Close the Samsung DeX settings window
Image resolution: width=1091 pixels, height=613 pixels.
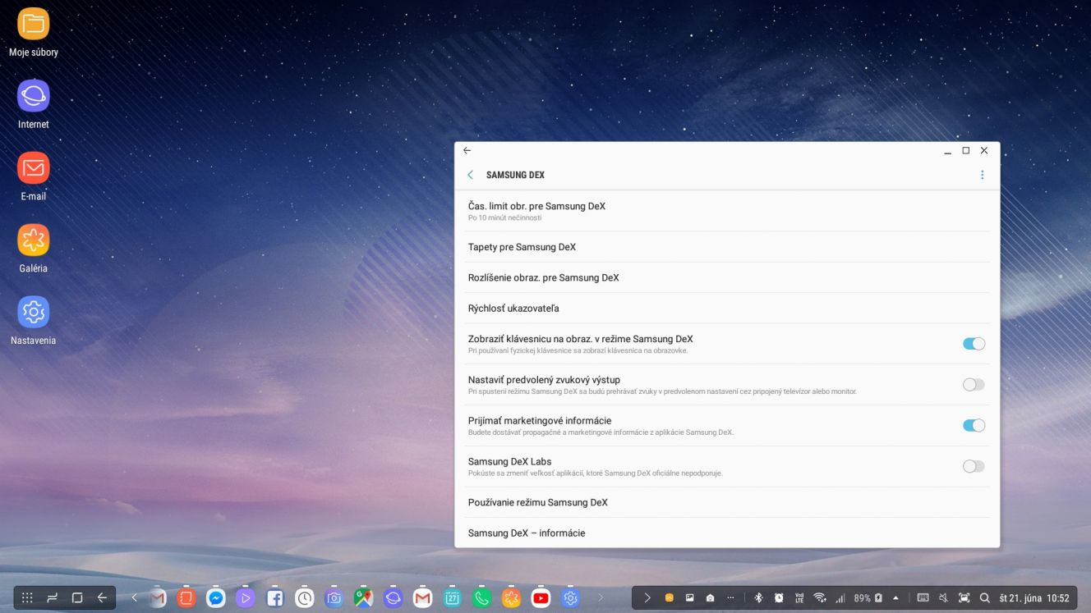[984, 150]
